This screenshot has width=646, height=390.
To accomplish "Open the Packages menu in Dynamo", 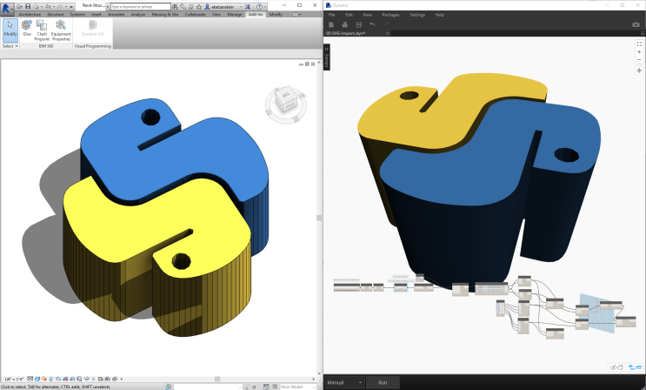I will (390, 15).
